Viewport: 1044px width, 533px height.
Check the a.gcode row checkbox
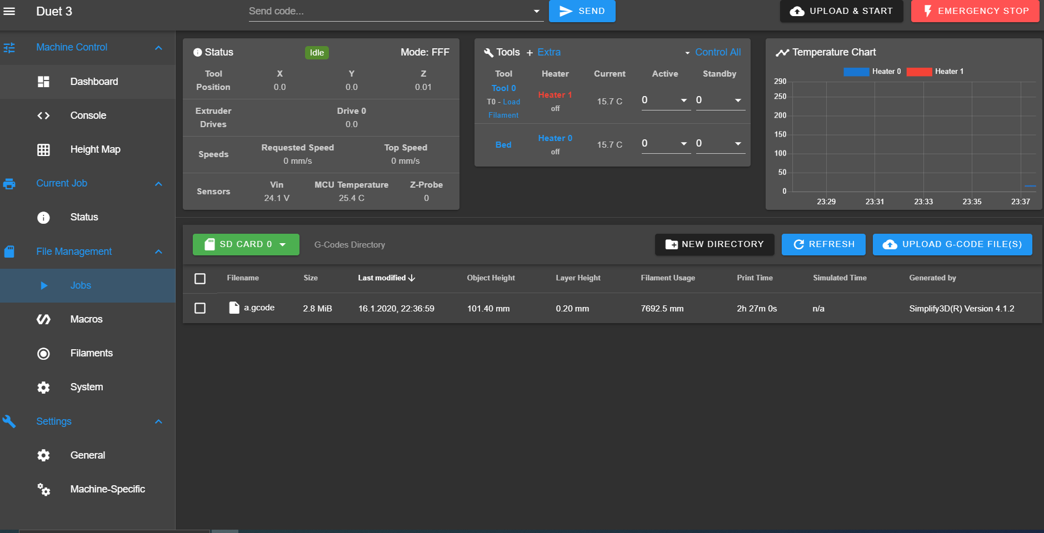(200, 308)
